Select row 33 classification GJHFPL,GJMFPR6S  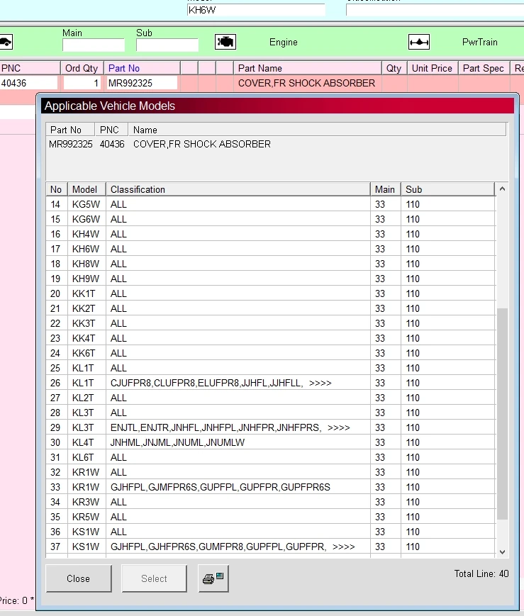[270, 487]
